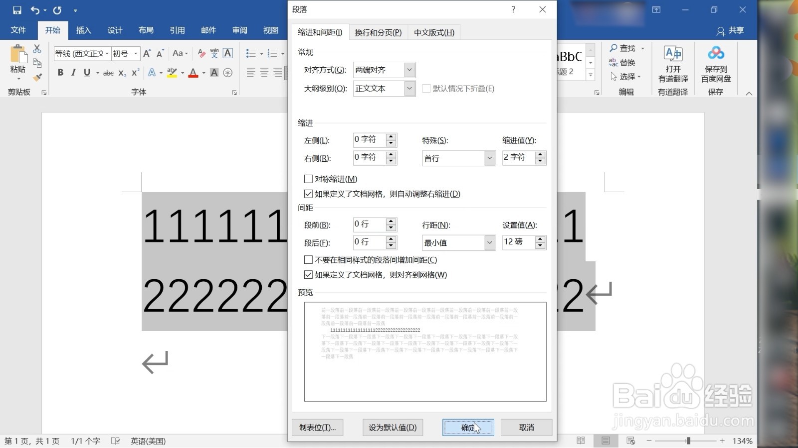The height and width of the screenshot is (448, 798).
Task: Click the Undo arrow icon
Action: [35, 10]
